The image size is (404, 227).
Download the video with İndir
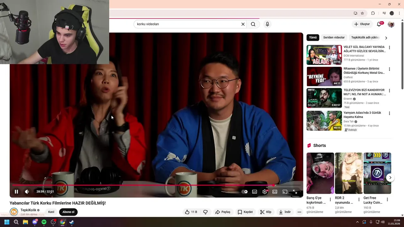point(285,212)
